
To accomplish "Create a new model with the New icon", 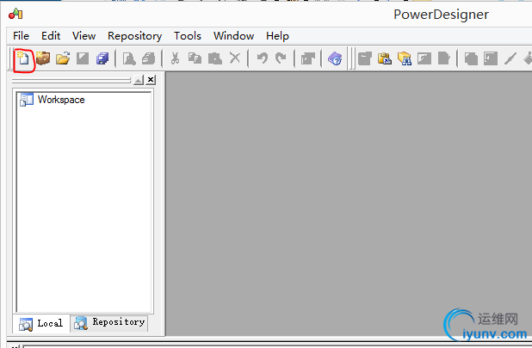I will [23, 58].
